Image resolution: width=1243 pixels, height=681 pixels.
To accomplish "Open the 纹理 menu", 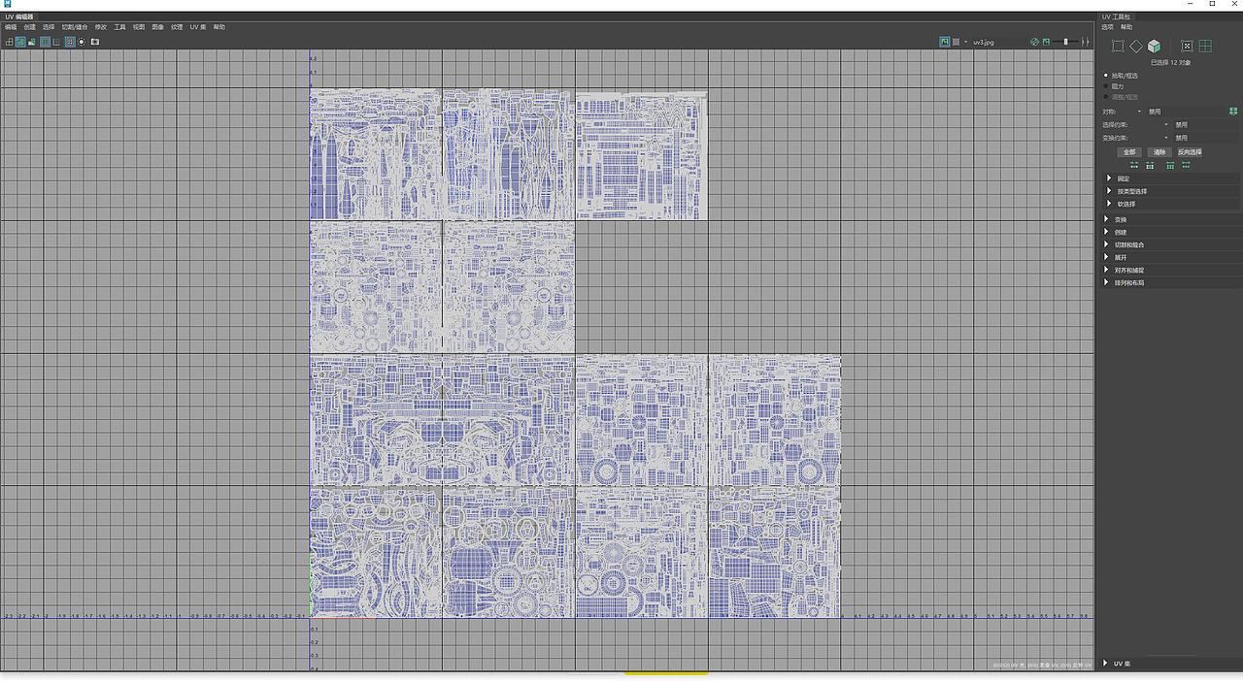I will click(177, 27).
